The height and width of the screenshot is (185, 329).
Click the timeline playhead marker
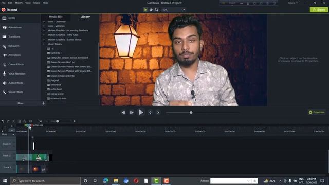[x=28, y=125]
